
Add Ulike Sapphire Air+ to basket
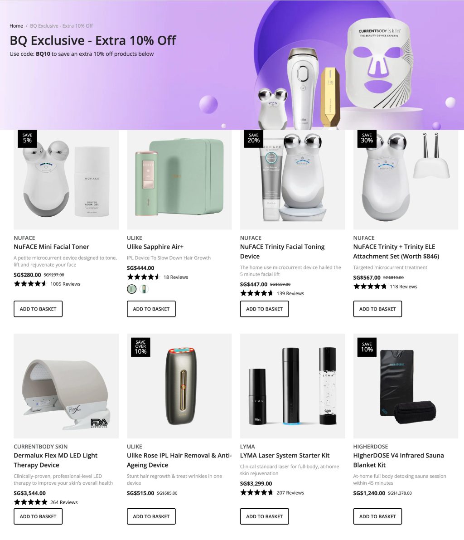[x=151, y=309]
